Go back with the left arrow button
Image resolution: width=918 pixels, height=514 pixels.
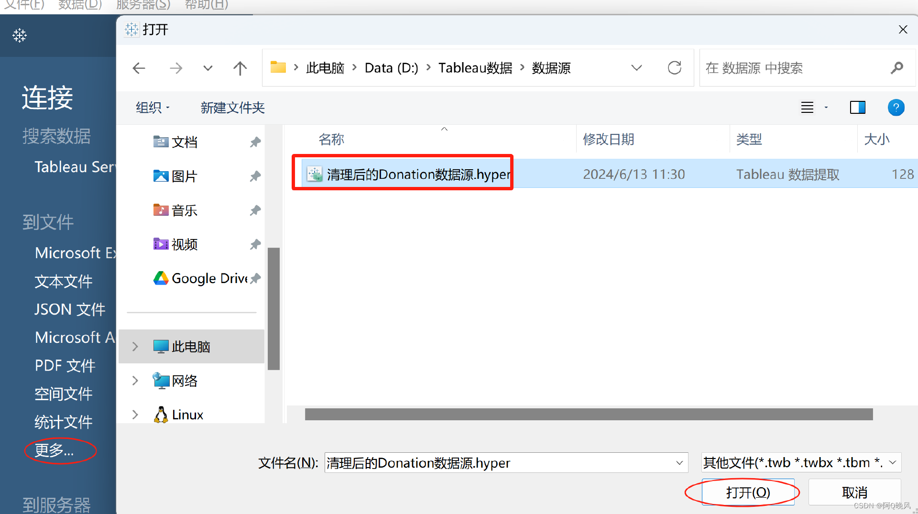coord(139,68)
